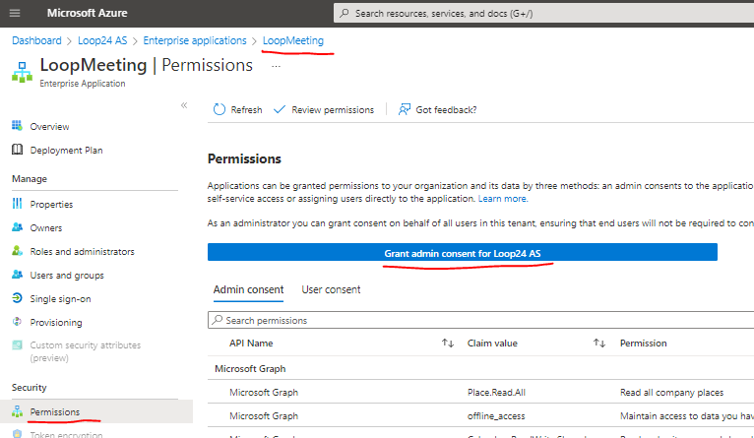The height and width of the screenshot is (438, 754).
Task: Click the Roles and administrators icon
Action: [x=18, y=250]
